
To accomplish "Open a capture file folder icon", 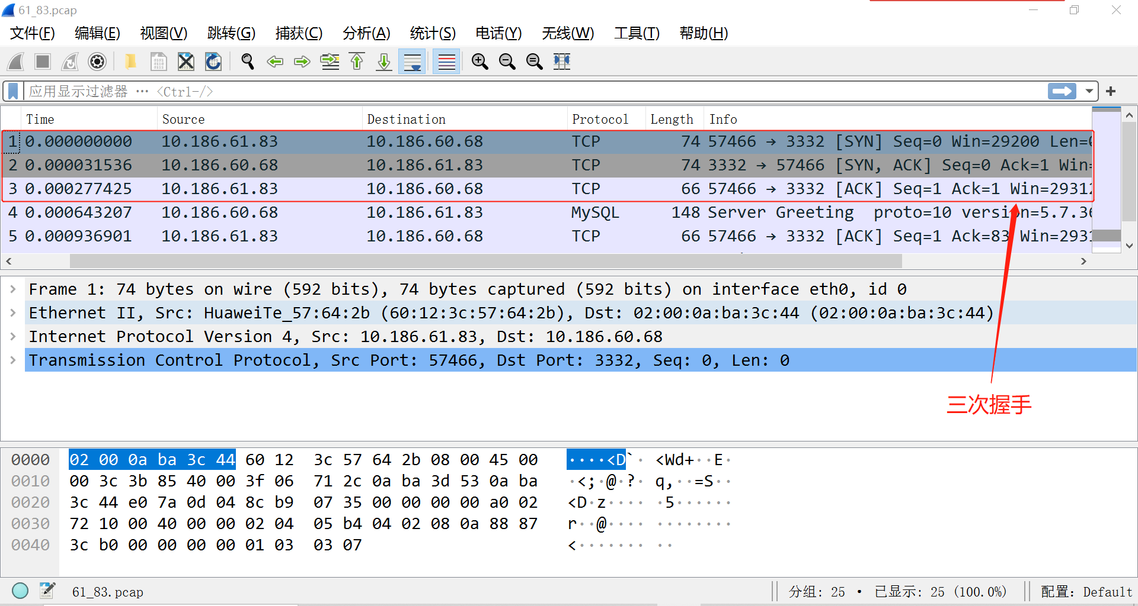I will click(x=131, y=62).
